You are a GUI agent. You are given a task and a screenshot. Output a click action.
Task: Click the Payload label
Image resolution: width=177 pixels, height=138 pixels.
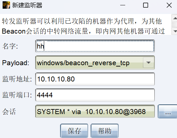point(16,63)
